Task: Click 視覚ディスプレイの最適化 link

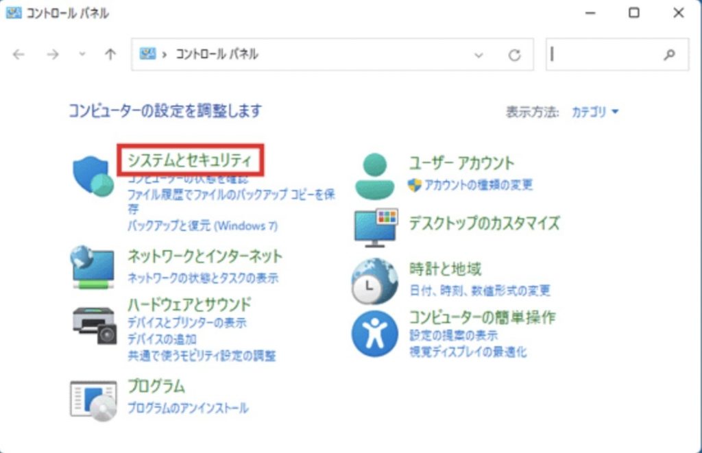Action: (468, 352)
